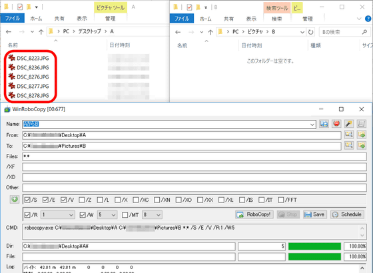The height and width of the screenshot is (273, 373).
Task: Click the blue help icon in window B
Action: click(x=368, y=19)
